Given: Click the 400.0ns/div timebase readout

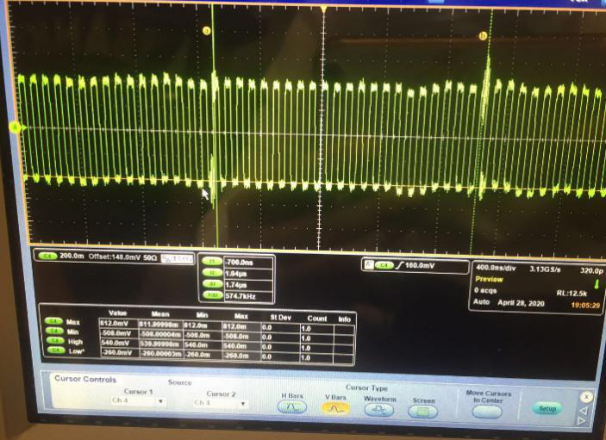Looking at the screenshot, I should [496, 268].
